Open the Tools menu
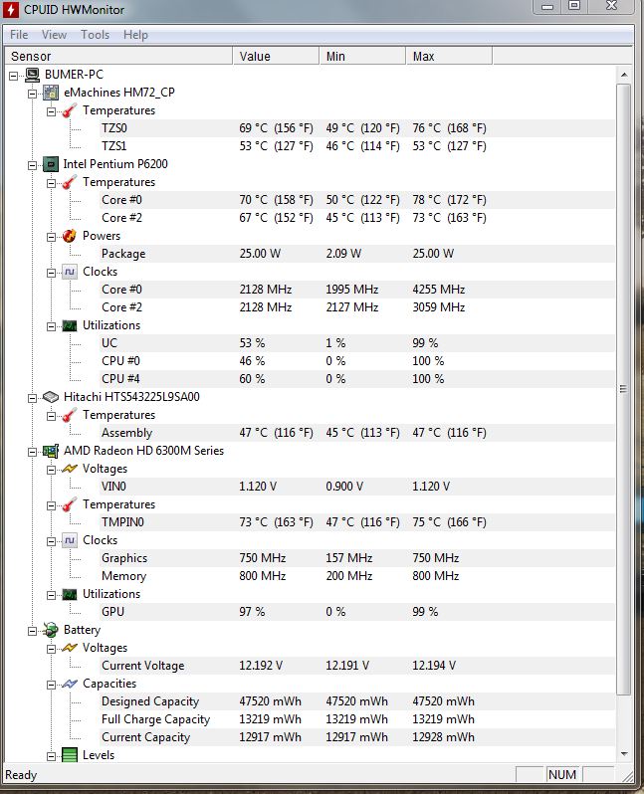This screenshot has height=794, width=644. pos(96,35)
